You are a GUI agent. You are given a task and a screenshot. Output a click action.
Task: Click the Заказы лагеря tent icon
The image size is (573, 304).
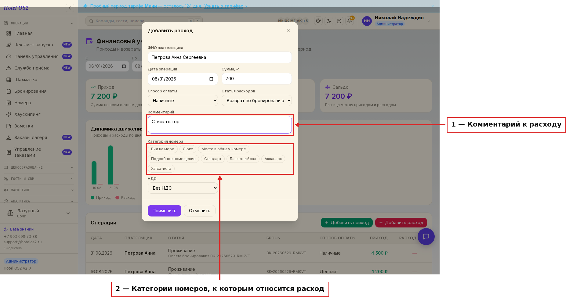[9, 138]
